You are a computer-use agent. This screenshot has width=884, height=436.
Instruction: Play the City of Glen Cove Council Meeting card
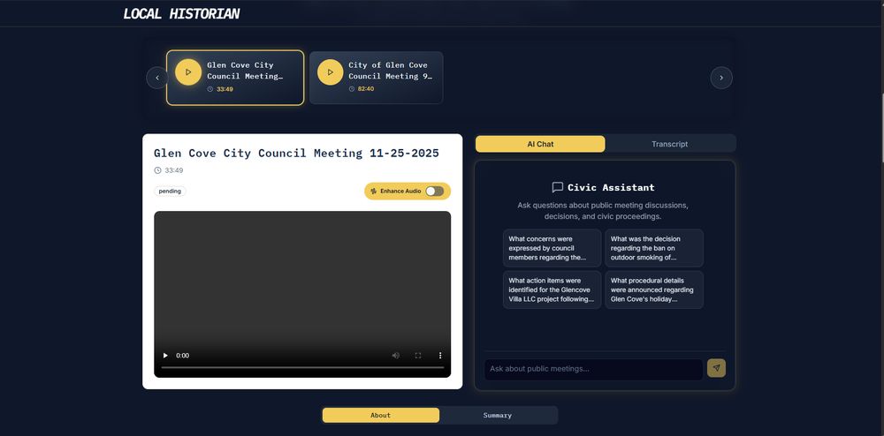(x=331, y=72)
